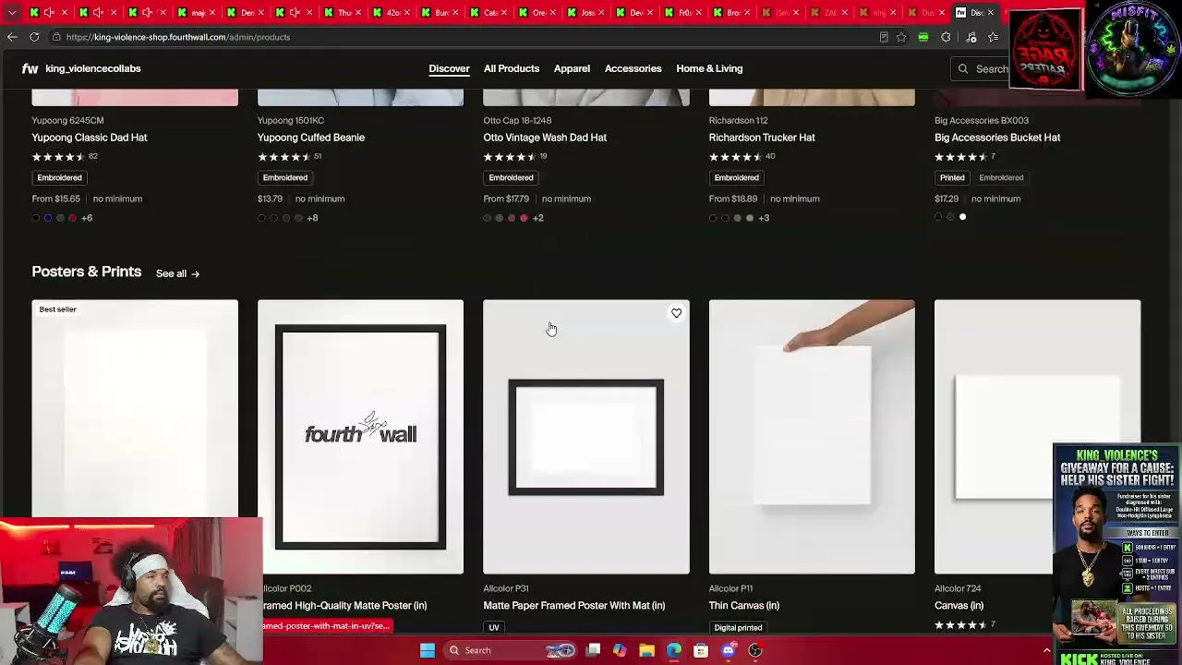Click the Posters & Prints section heading
The width and height of the screenshot is (1182, 665).
(x=87, y=272)
